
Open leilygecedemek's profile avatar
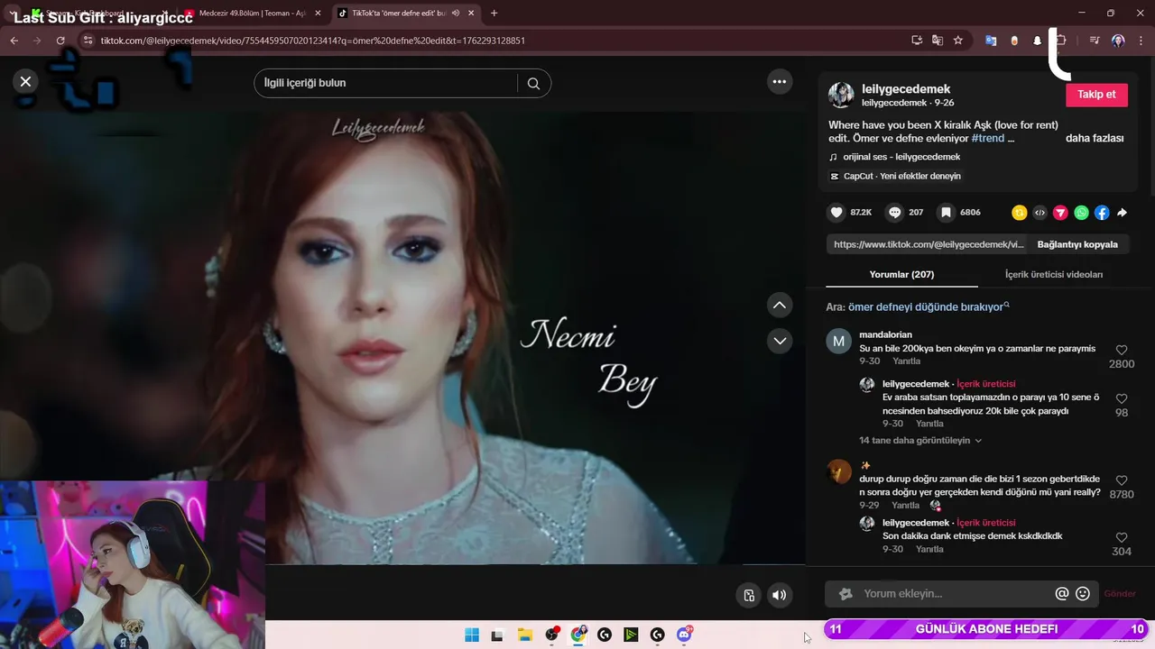point(841,95)
